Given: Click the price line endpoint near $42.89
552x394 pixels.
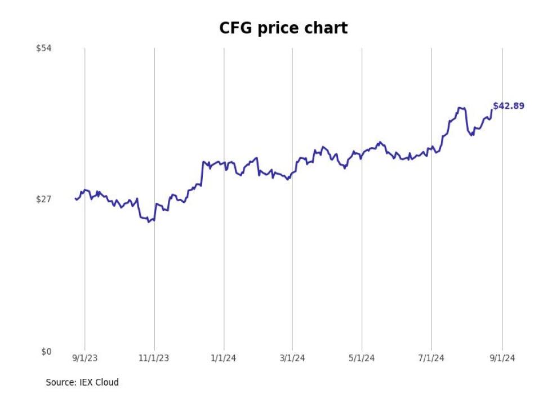Looking at the screenshot, I should click(492, 109).
